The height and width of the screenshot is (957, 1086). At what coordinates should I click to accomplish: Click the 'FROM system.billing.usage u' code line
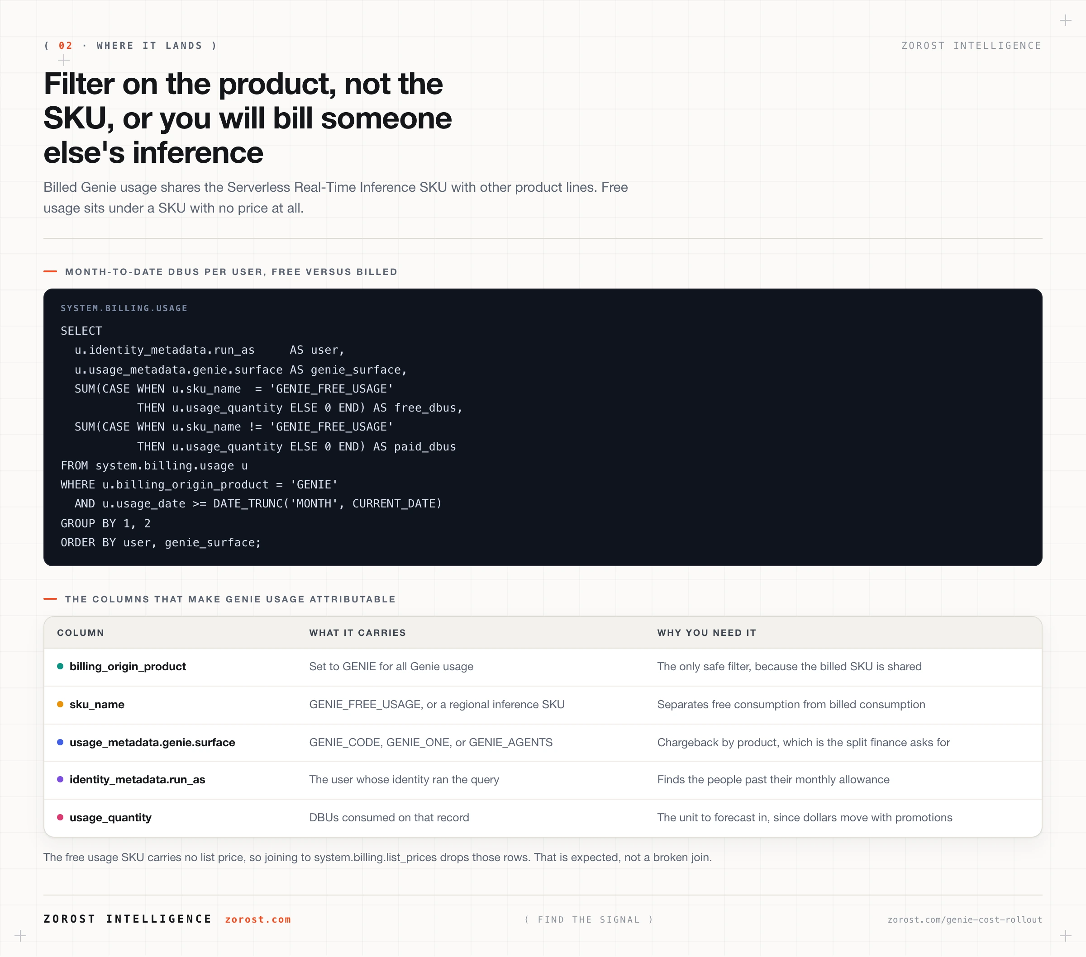tap(154, 466)
